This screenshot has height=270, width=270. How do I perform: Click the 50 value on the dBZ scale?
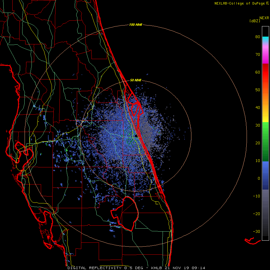[x=258, y=90]
